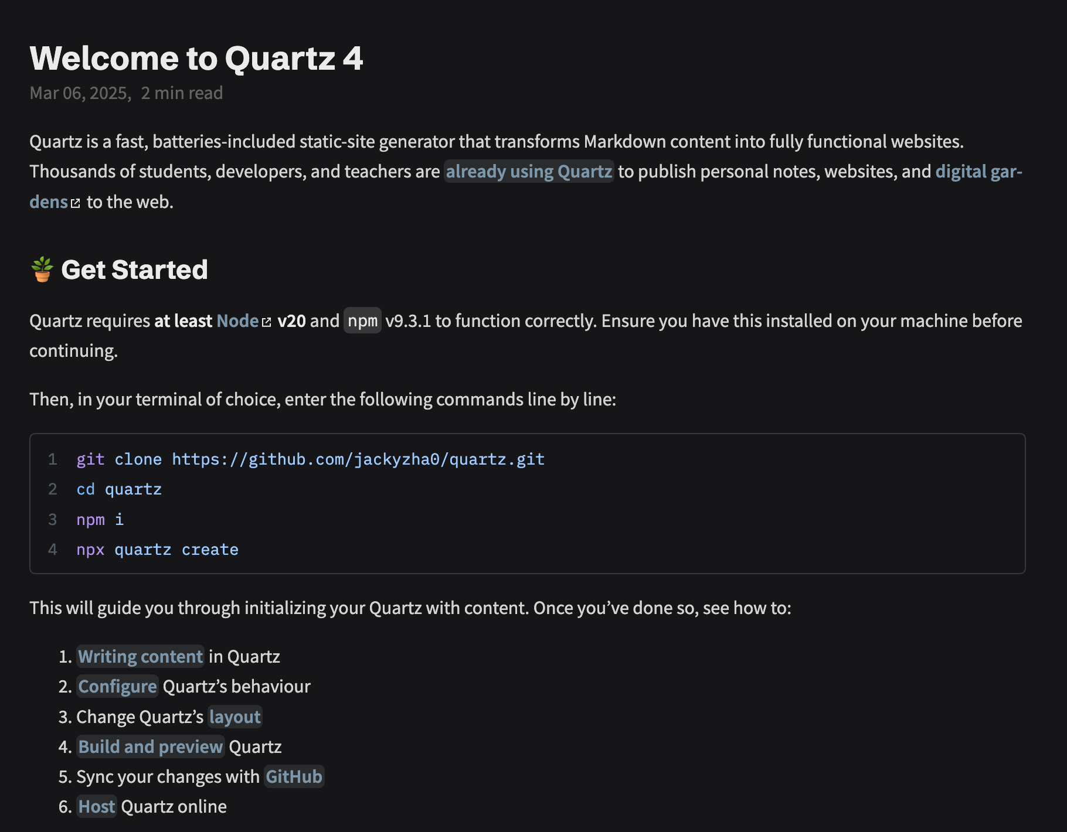The width and height of the screenshot is (1067, 832).
Task: Click the 'npm i' code line
Action: pos(100,520)
